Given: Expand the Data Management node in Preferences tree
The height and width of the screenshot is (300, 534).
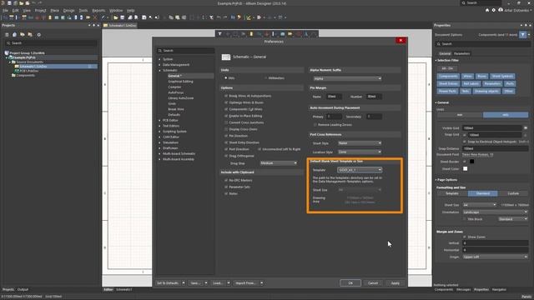Looking at the screenshot, I should click(x=159, y=65).
